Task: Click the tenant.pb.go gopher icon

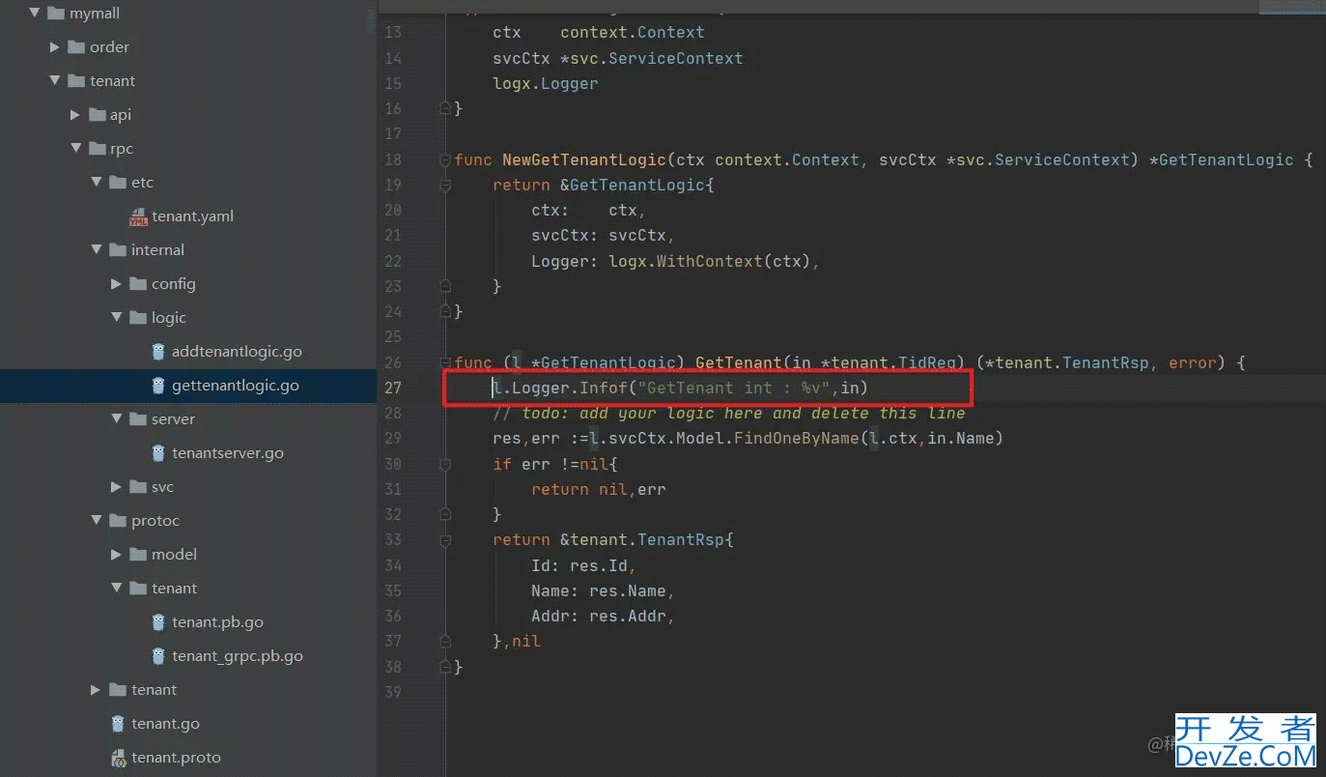Action: [x=158, y=622]
